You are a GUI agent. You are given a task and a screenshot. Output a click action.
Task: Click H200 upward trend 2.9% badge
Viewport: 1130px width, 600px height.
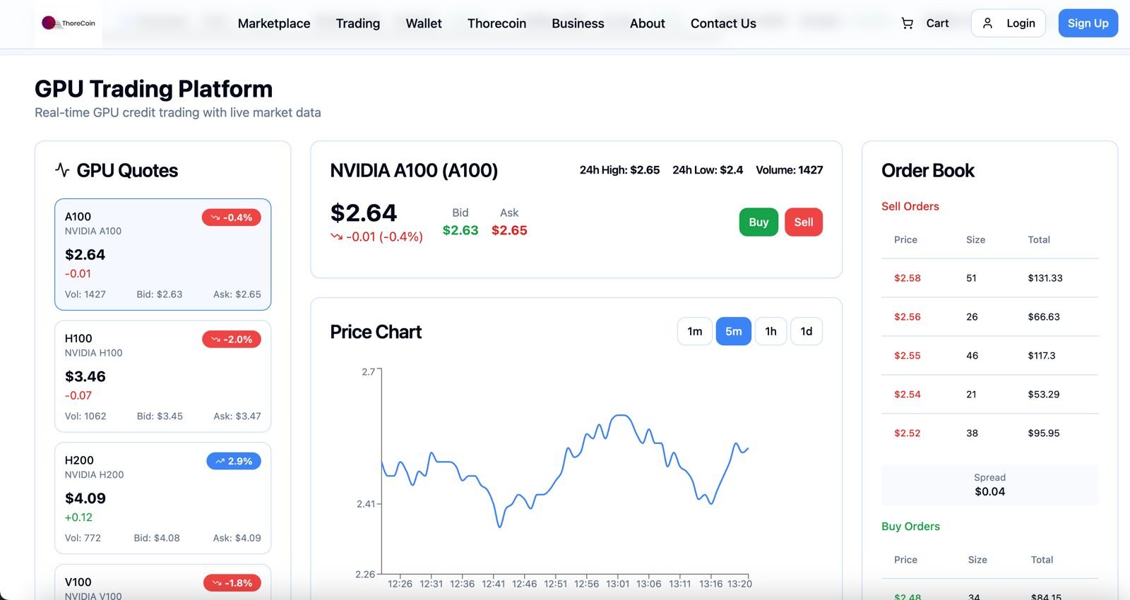(234, 461)
